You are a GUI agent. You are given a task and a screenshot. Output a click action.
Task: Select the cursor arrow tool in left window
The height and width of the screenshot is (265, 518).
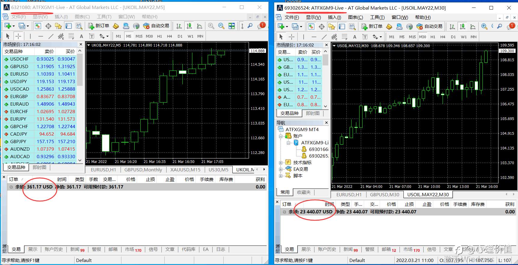[x=8, y=36]
